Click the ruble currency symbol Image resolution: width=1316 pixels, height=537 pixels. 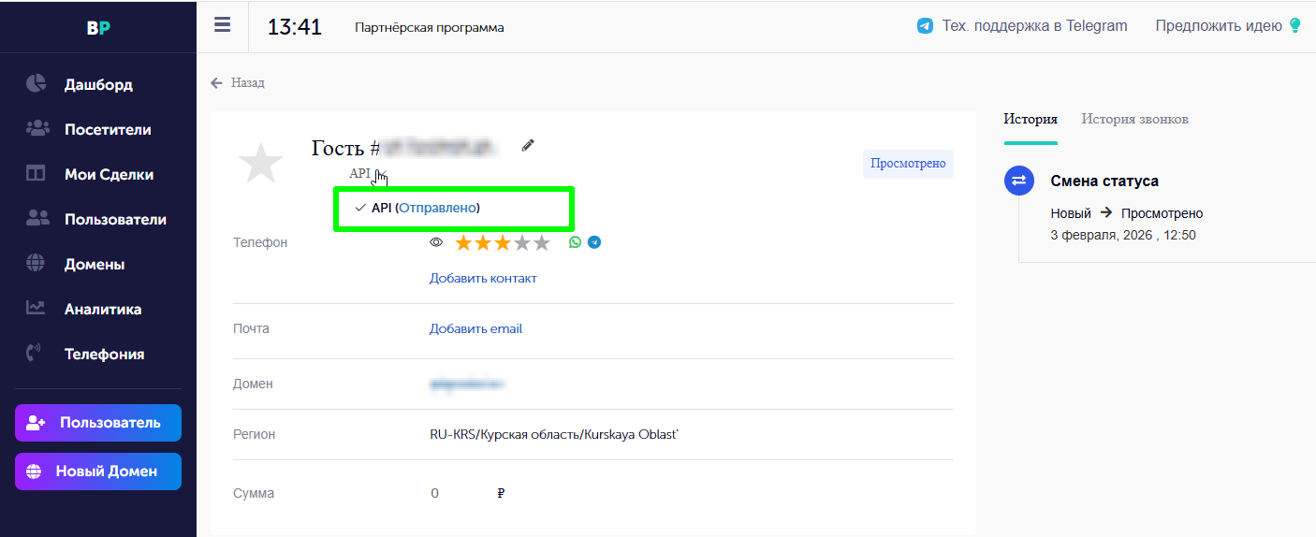point(502,493)
